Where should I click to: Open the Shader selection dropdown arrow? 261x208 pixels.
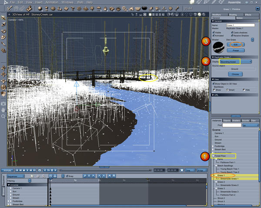point(252,40)
